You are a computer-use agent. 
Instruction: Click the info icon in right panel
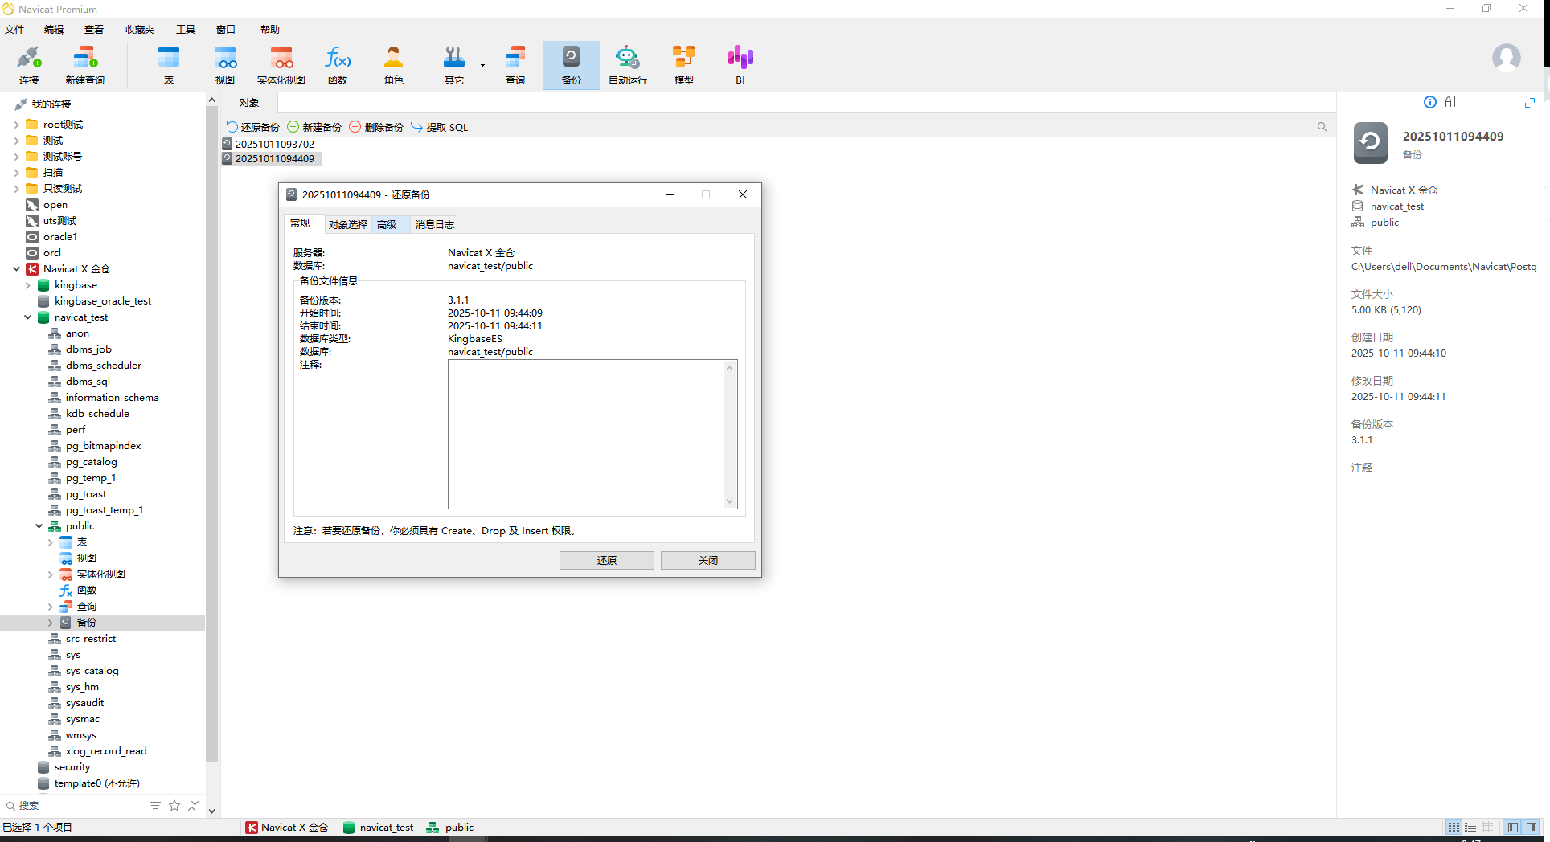(1430, 102)
